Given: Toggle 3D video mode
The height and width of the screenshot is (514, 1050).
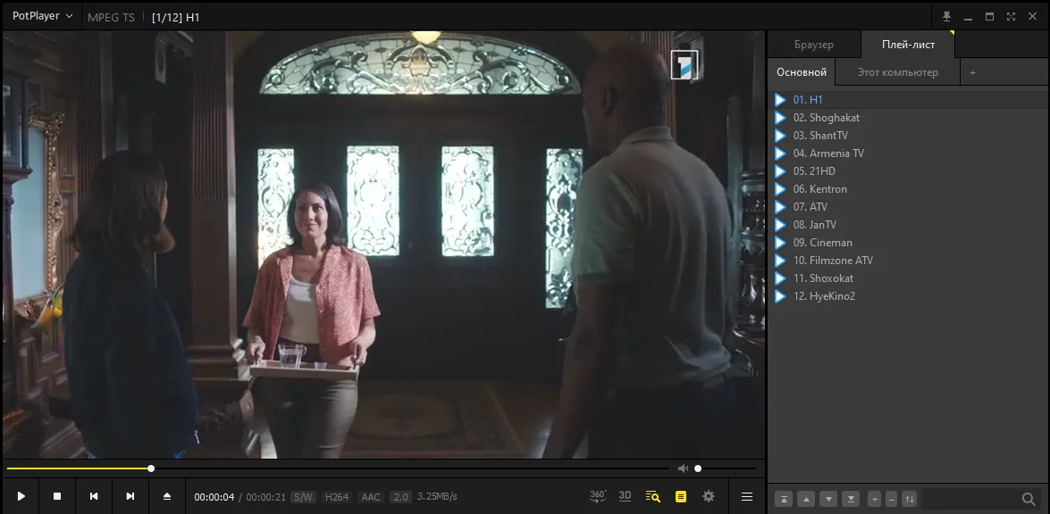Looking at the screenshot, I should (625, 496).
